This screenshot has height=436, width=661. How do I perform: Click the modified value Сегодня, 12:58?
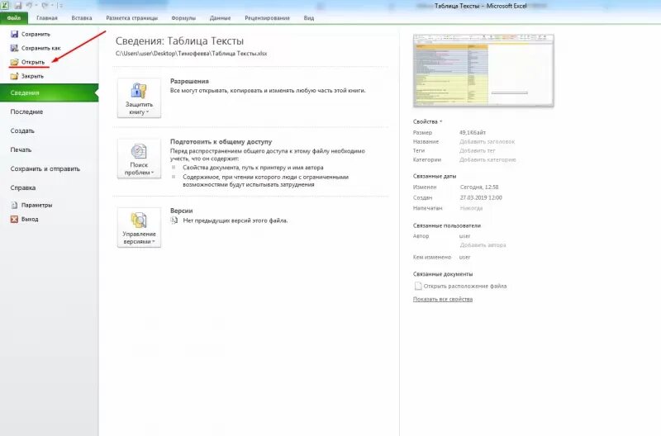[479, 187]
